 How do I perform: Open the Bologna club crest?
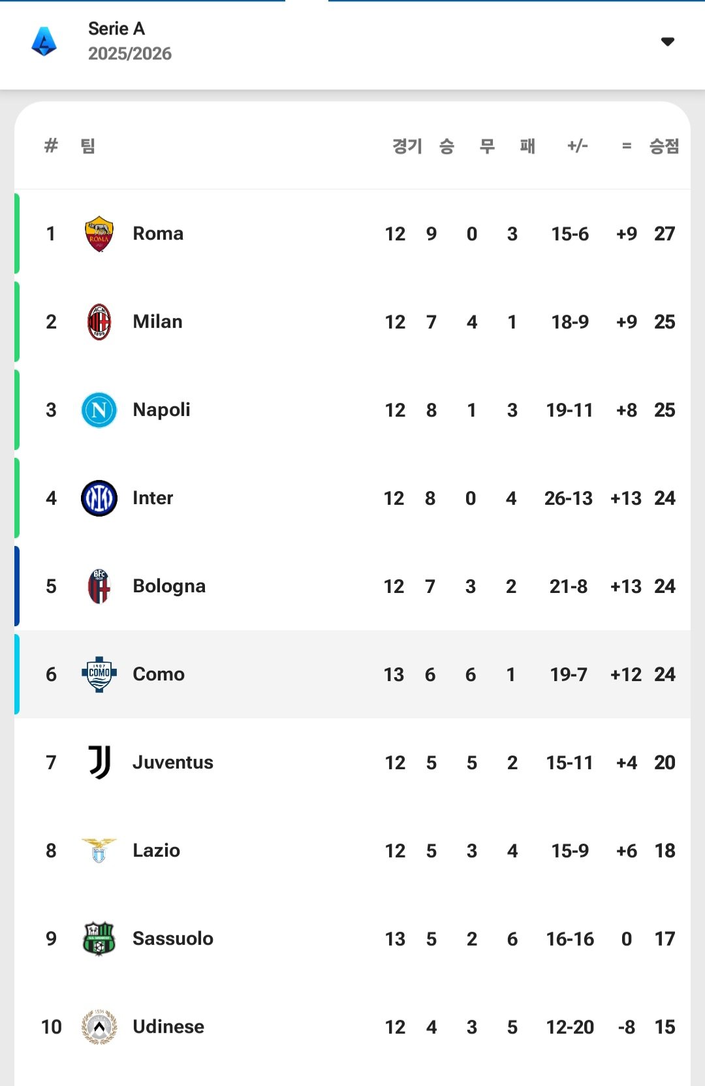pyautogui.click(x=99, y=586)
